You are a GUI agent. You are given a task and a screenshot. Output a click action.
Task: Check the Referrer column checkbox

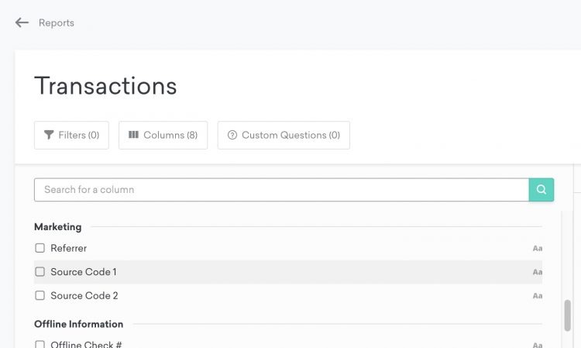click(40, 249)
